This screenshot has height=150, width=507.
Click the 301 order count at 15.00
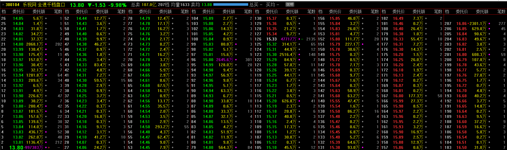[x=249, y=60]
